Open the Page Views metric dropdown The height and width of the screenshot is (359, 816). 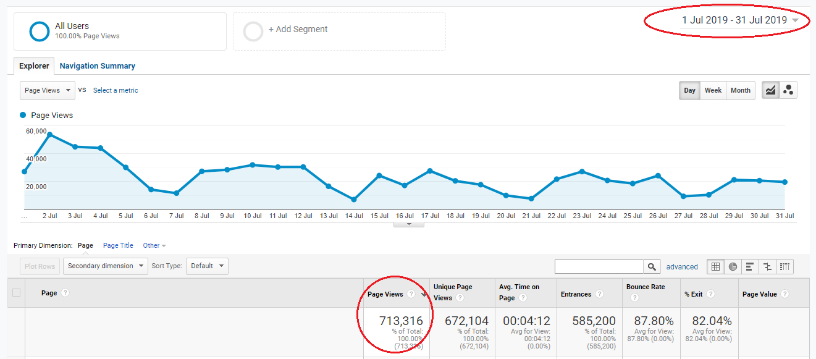pyautogui.click(x=48, y=90)
